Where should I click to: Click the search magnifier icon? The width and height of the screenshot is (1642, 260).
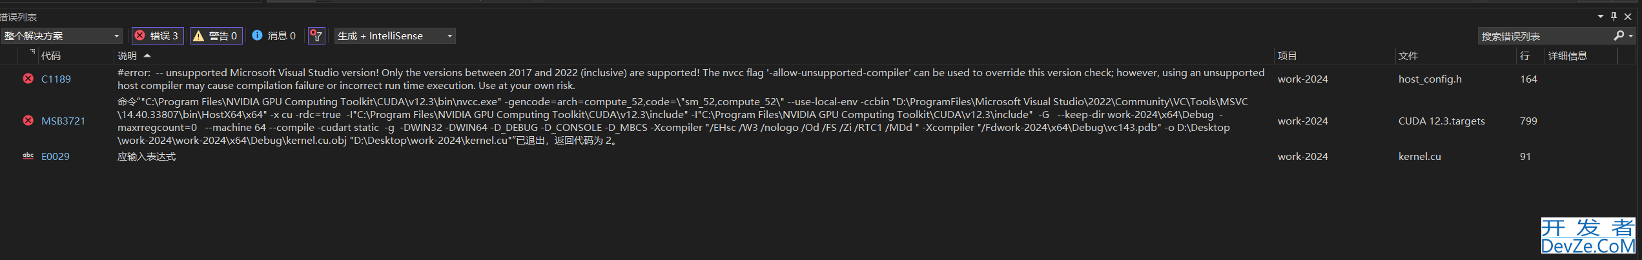(1619, 36)
